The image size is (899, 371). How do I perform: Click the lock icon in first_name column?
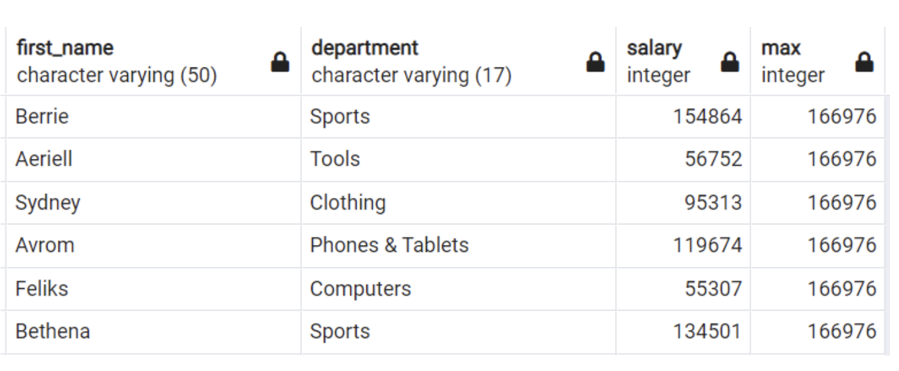(280, 62)
